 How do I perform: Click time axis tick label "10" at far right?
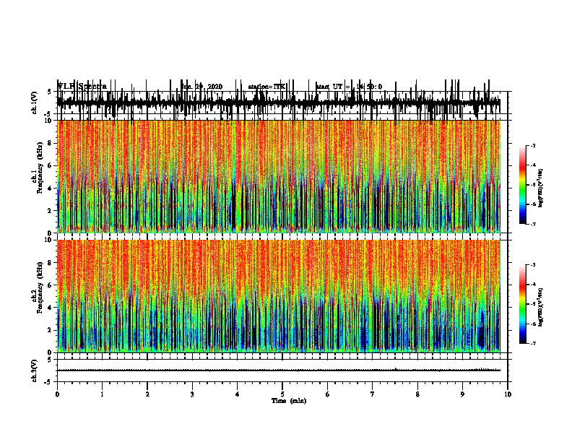pyautogui.click(x=508, y=394)
